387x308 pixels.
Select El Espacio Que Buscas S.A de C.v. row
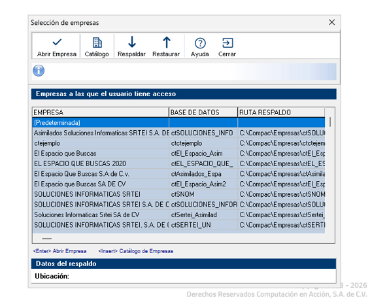(178, 174)
